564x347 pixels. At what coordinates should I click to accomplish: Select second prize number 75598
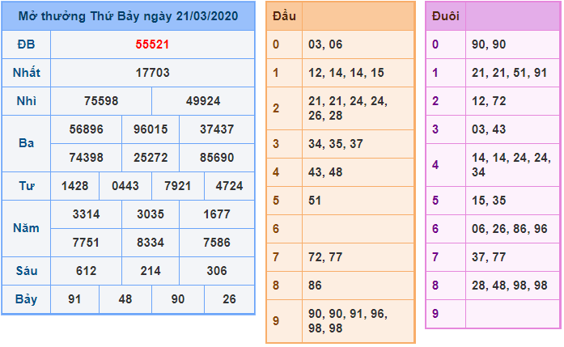coord(101,102)
